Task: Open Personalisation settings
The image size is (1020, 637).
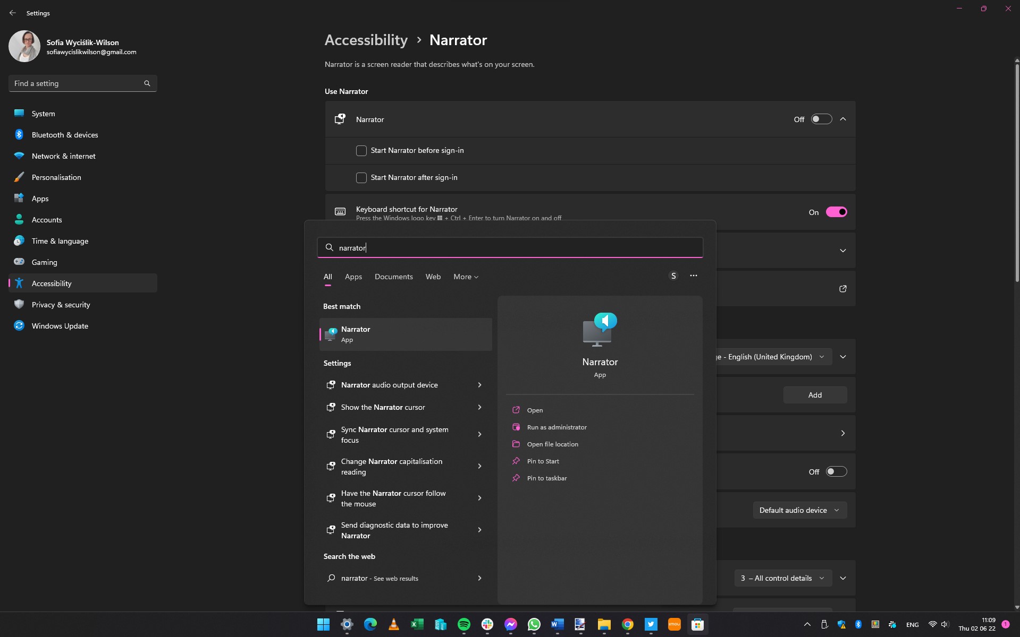Action: tap(83, 177)
